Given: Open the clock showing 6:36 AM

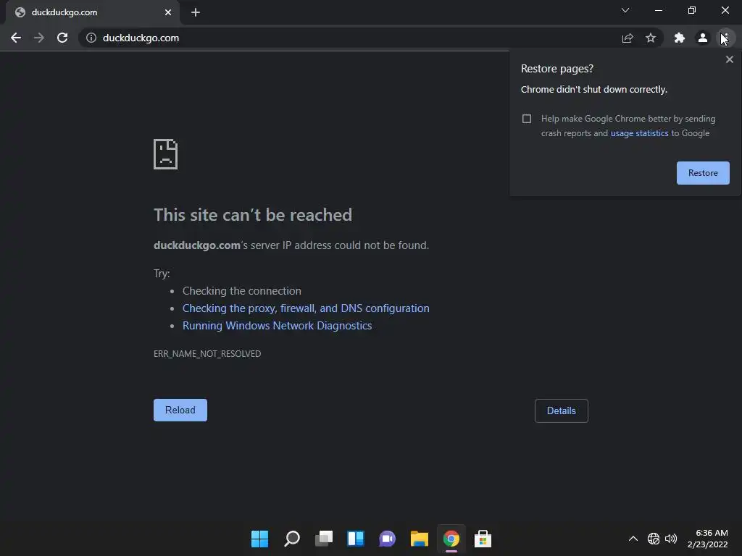Looking at the screenshot, I should point(707,539).
